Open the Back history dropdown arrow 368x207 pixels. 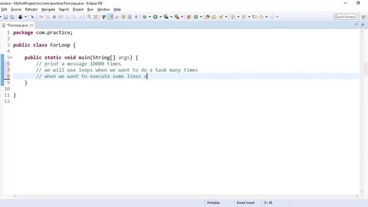(266, 17)
